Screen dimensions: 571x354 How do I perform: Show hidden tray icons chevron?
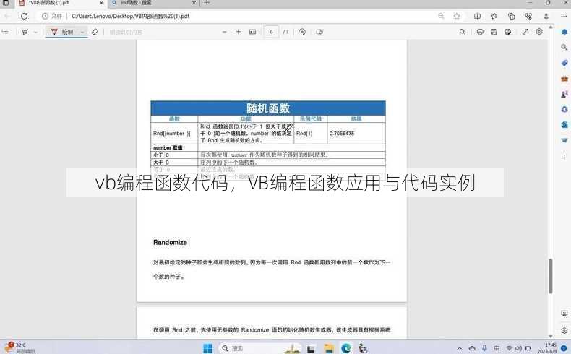click(x=460, y=348)
